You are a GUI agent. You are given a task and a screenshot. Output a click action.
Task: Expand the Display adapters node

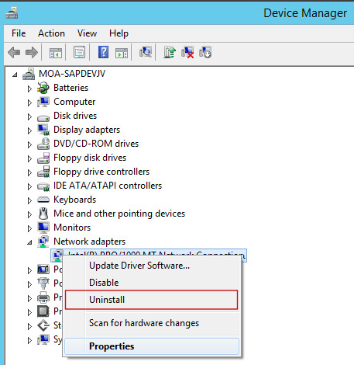(x=29, y=130)
